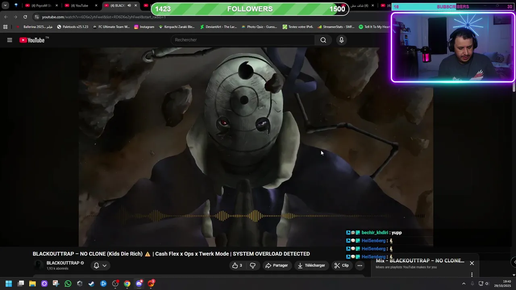Screen dimensions: 516x290
Task: Toggle the channel notification bell
Action: click(x=96, y=265)
